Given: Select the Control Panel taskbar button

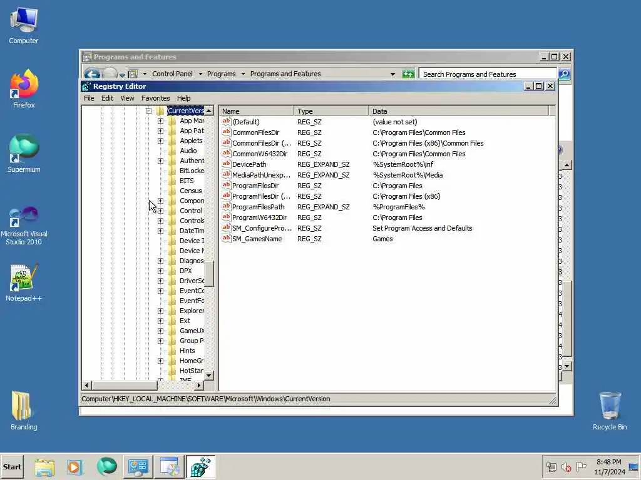Looking at the screenshot, I should coord(138,467).
